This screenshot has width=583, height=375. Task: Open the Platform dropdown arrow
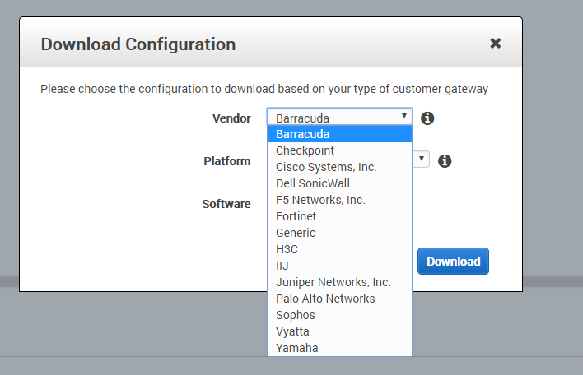tap(422, 159)
